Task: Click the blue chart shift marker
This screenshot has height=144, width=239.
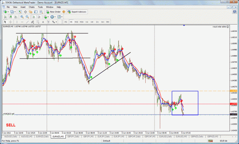Action: [x=184, y=25]
